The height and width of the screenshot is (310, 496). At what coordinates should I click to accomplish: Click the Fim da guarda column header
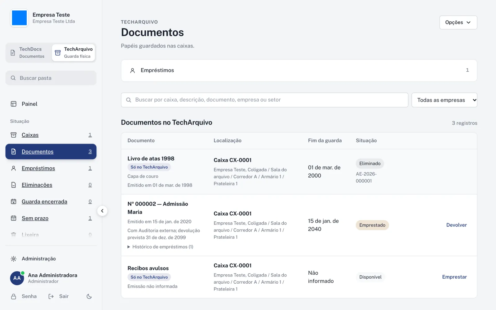325,140
